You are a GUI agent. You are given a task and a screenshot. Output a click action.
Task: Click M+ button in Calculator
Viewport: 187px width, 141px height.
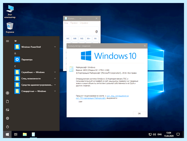coord(89,38)
